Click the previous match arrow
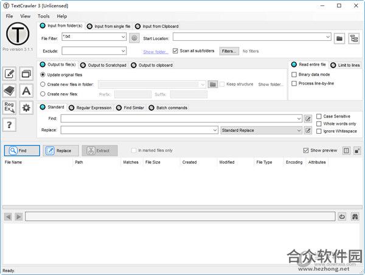This screenshot has width=365, height=275. click(x=8, y=217)
